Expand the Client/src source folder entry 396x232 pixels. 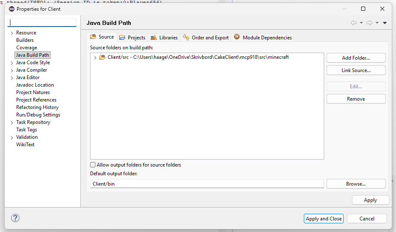95,58
